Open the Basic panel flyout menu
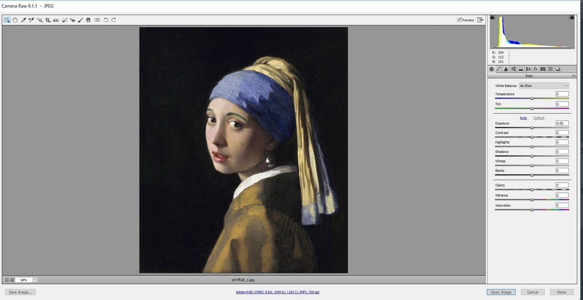583x300 pixels. (x=574, y=76)
